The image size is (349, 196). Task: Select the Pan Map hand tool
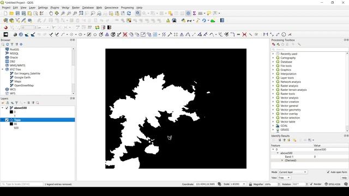tap(51, 13)
